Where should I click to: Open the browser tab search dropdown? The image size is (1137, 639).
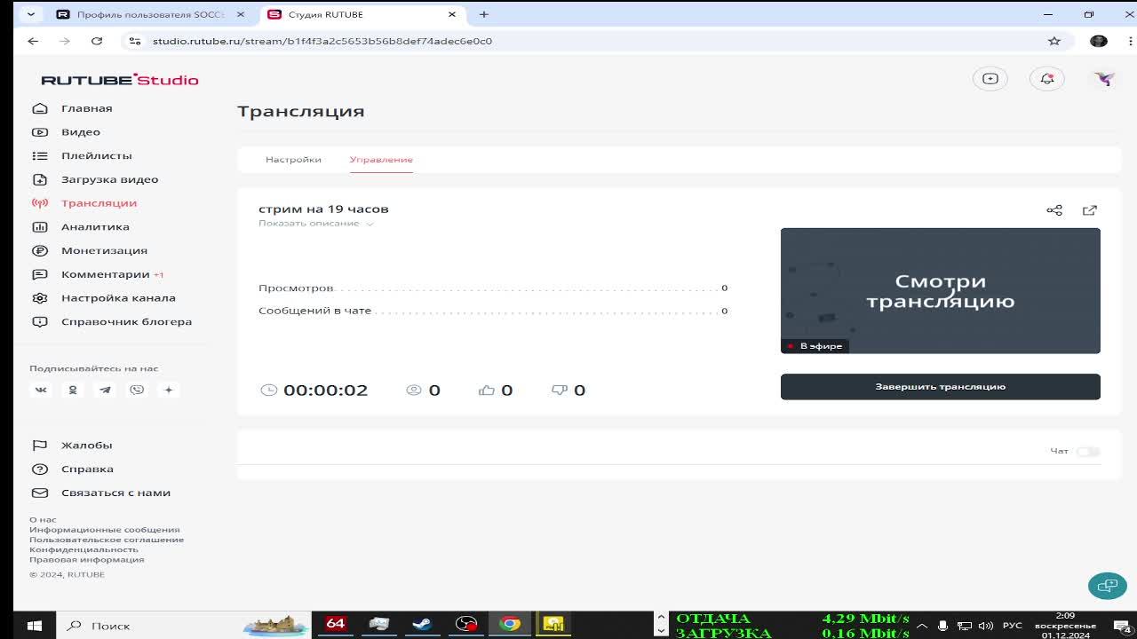coord(31,14)
